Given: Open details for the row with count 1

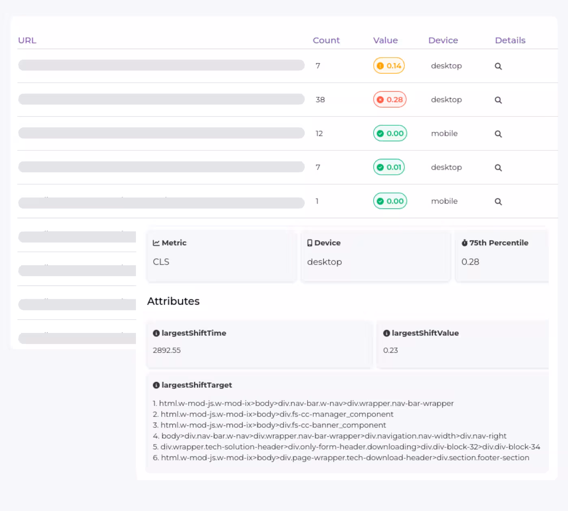Looking at the screenshot, I should click(x=498, y=201).
